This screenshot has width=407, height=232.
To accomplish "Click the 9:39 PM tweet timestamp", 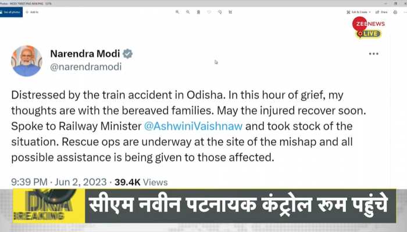I will click(x=29, y=182).
